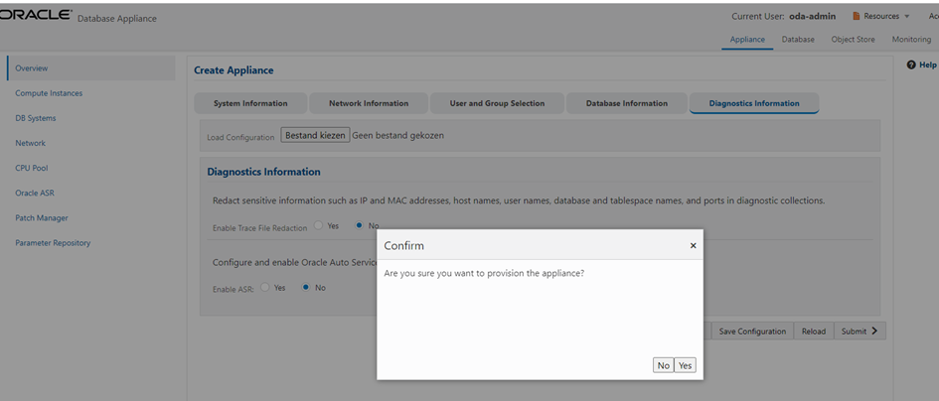Click the Help question mark icon
Viewport: 939px width, 401px height.
pyautogui.click(x=911, y=65)
